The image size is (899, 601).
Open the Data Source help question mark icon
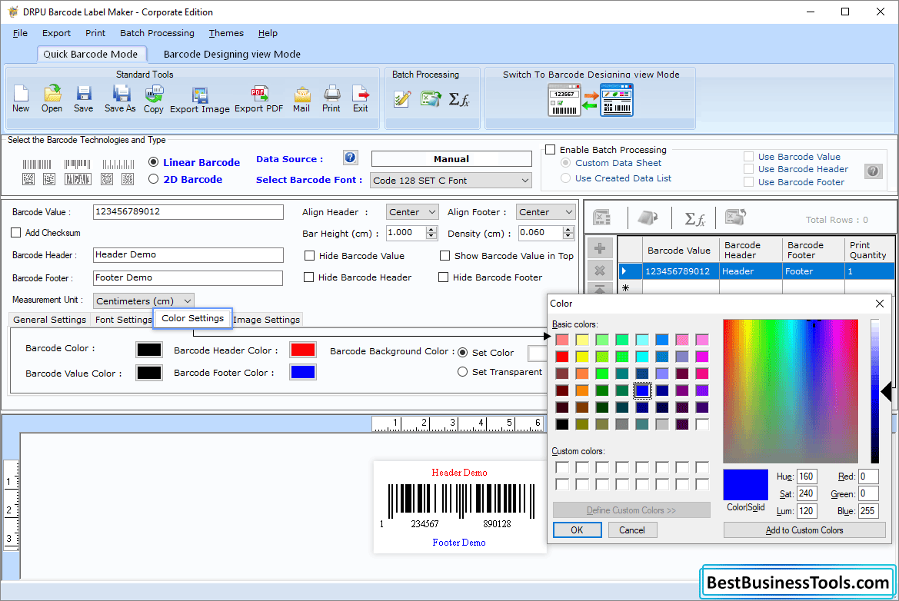point(350,157)
